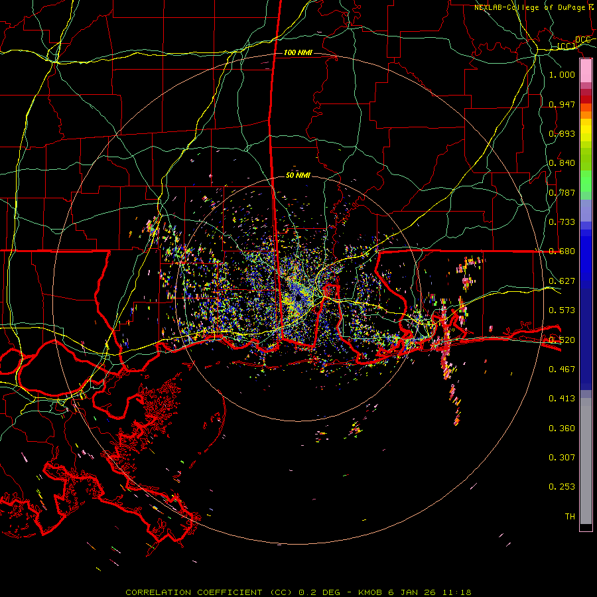Click the 0.733 legend value
Viewport: 597px width, 597px height.
click(562, 222)
